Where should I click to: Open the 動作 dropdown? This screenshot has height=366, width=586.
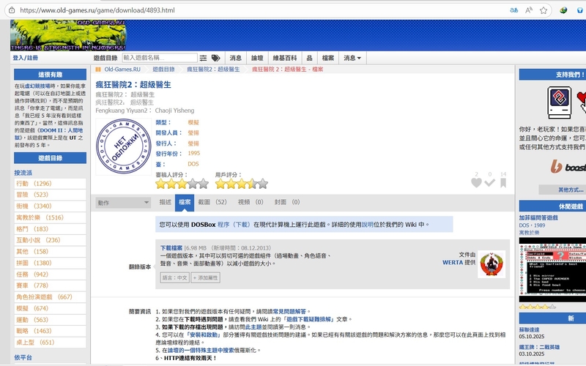123,203
